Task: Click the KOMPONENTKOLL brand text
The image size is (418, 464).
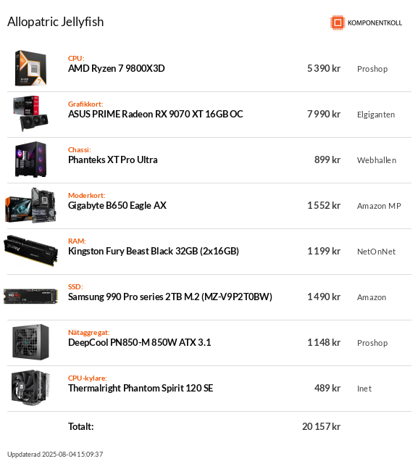Action: pos(375,22)
